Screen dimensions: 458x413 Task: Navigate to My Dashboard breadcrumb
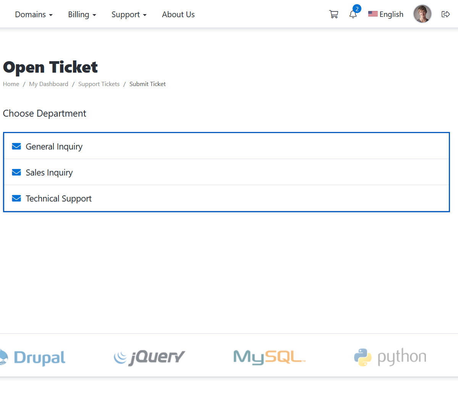49,84
